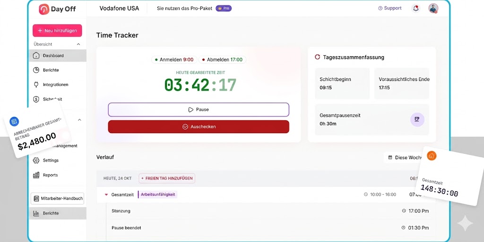Viewport: 484px width, 242px height.
Task: Click the Voraussichtliches Ende 17:15 card
Action: [402, 83]
